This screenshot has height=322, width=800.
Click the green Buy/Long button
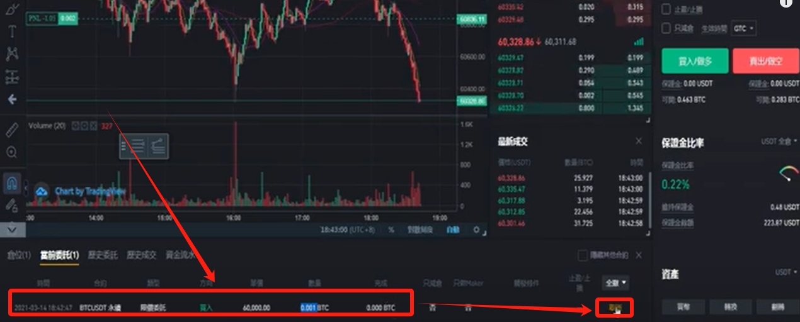click(695, 61)
